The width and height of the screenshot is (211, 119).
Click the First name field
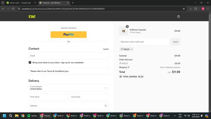48,97
